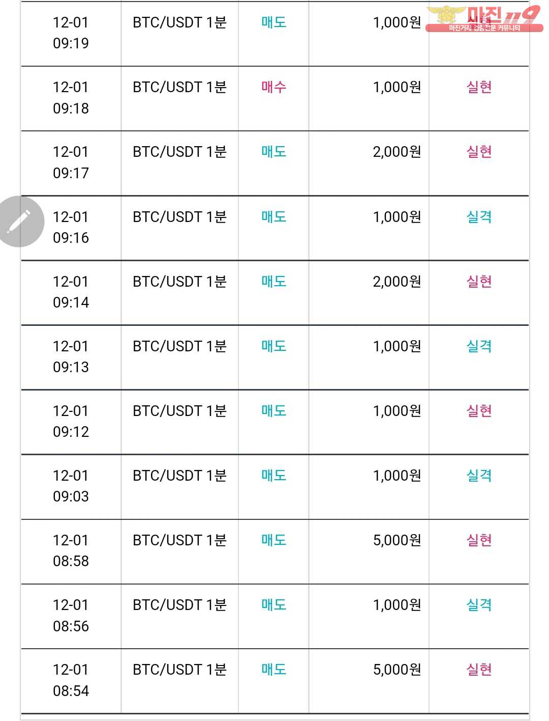549x721 pixels.
Task: Open the 마진119 watermark logo
Action: click(x=484, y=19)
